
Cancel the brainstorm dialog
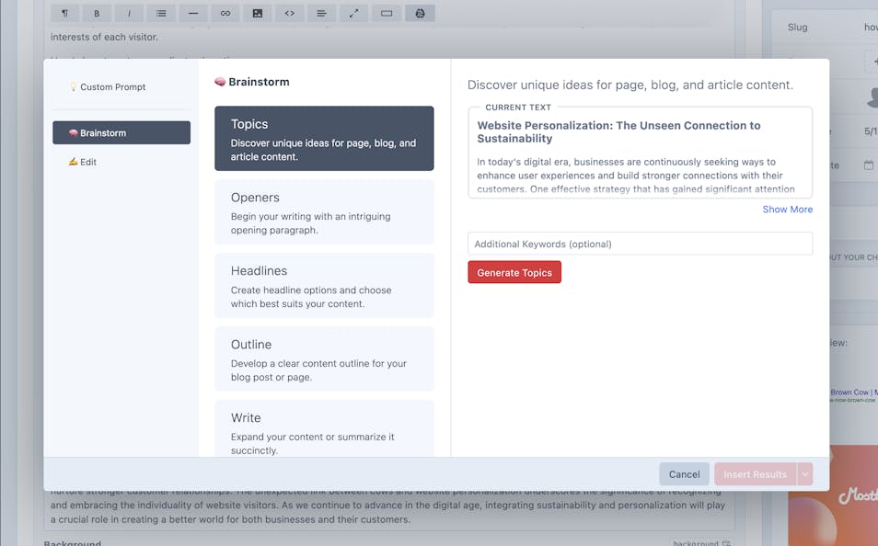click(684, 474)
